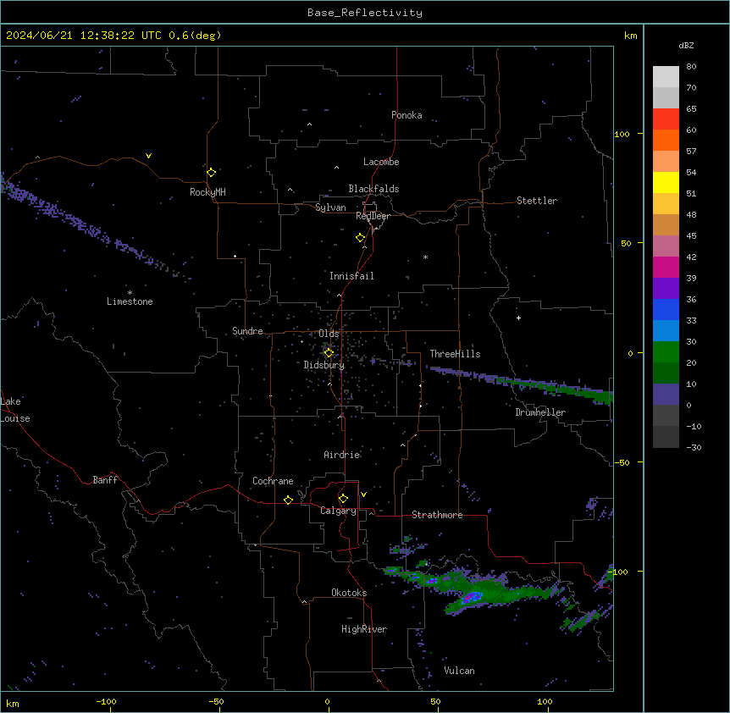
Task: Click the Stettler town label
Action: click(537, 201)
